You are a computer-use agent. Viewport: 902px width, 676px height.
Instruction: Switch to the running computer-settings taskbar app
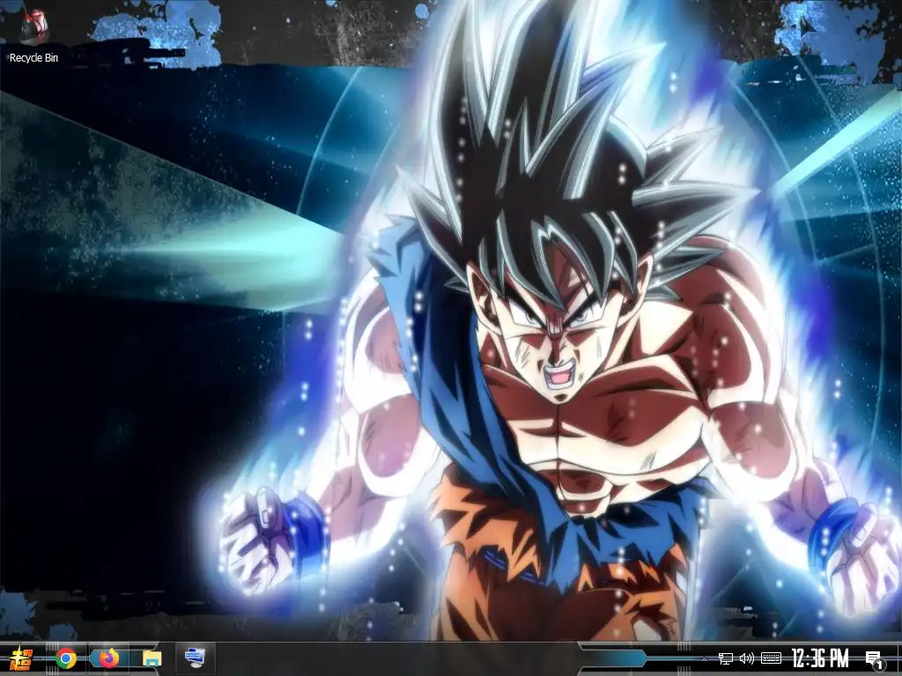click(x=195, y=657)
